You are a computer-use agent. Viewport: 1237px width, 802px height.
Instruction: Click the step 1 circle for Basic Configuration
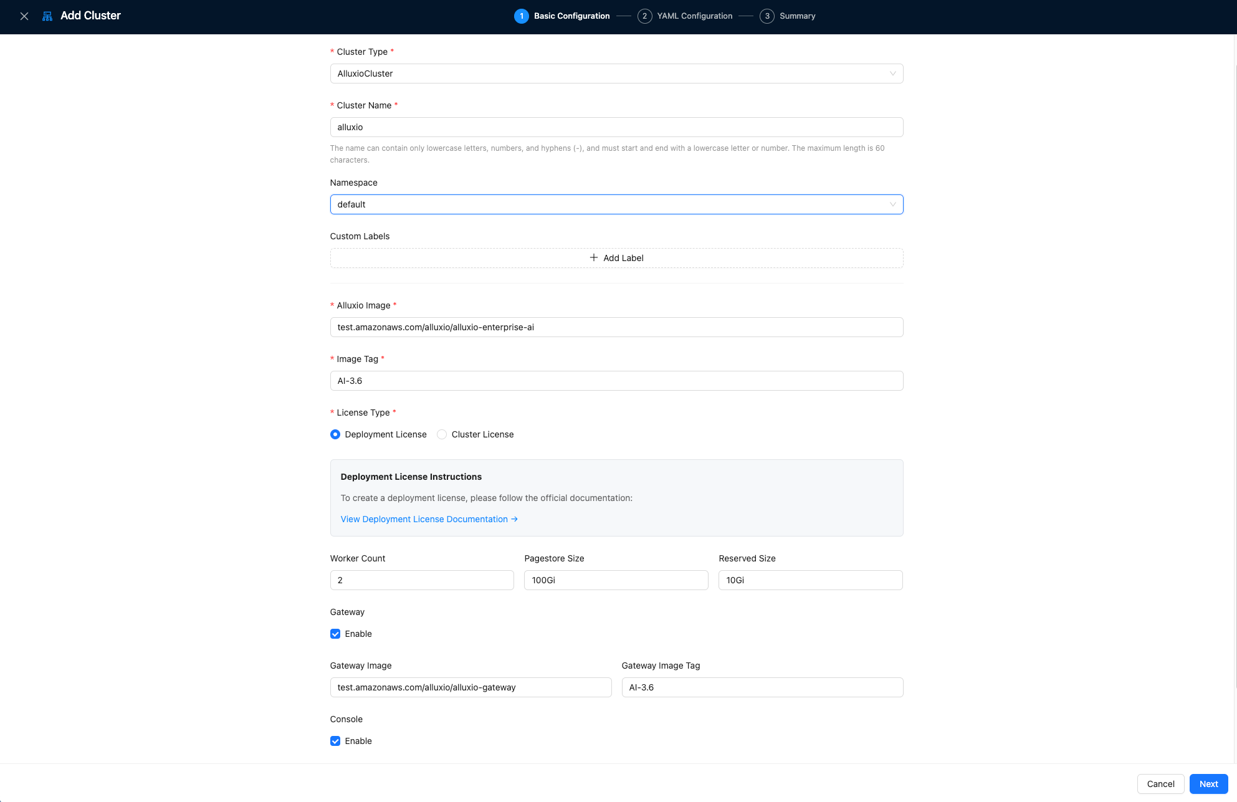point(521,16)
